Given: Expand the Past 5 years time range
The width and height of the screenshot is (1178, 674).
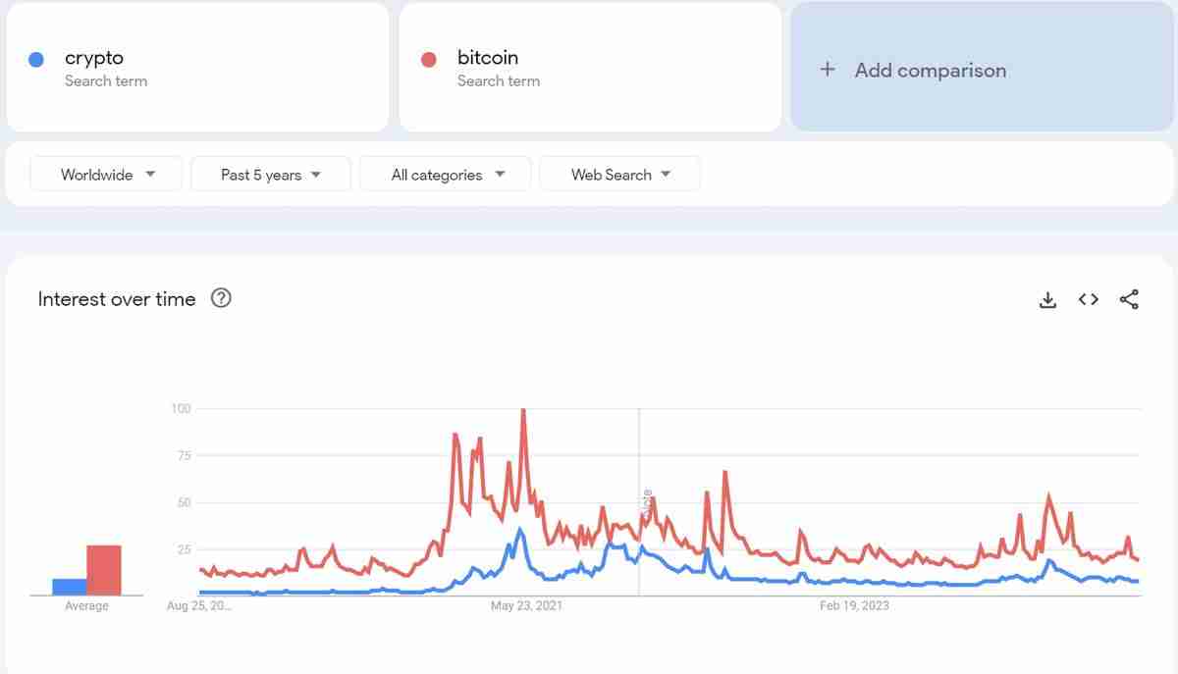Looking at the screenshot, I should (x=270, y=175).
